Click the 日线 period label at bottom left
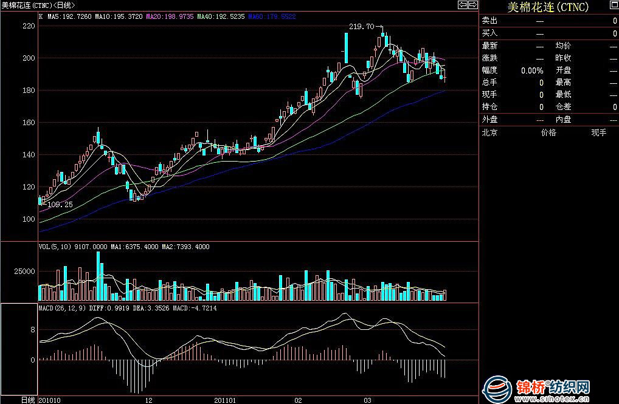This screenshot has height=404, width=619. click(28, 400)
